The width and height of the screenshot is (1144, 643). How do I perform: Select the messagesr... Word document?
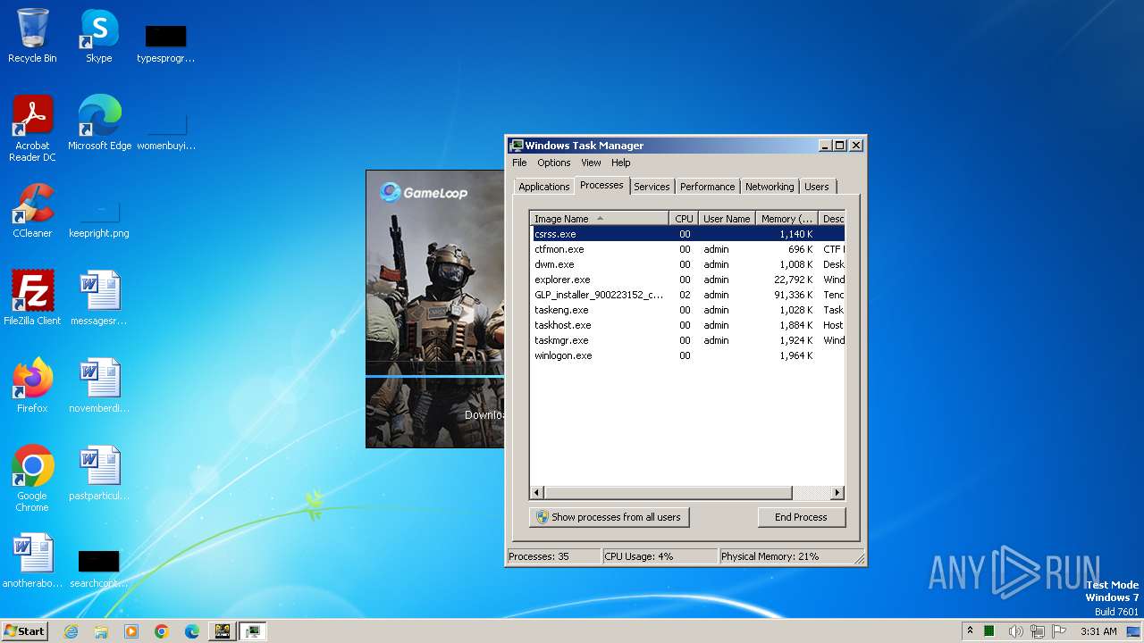(x=99, y=297)
